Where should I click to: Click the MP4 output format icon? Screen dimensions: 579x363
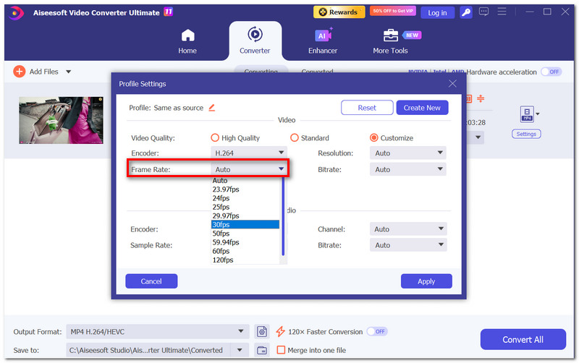click(527, 114)
